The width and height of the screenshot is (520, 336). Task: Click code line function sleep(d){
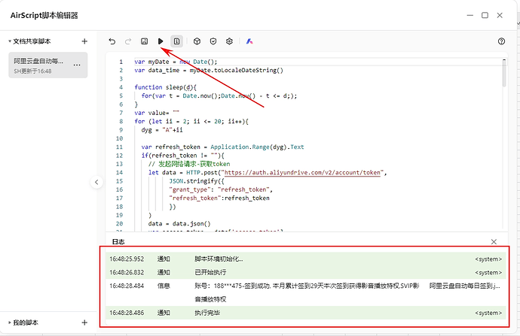166,87
